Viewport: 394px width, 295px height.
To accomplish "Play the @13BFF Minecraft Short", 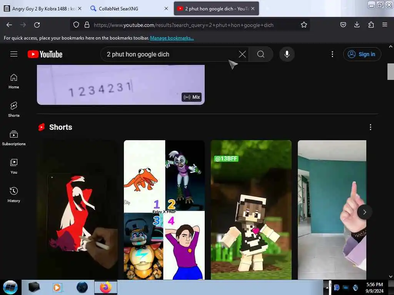I will (251, 210).
